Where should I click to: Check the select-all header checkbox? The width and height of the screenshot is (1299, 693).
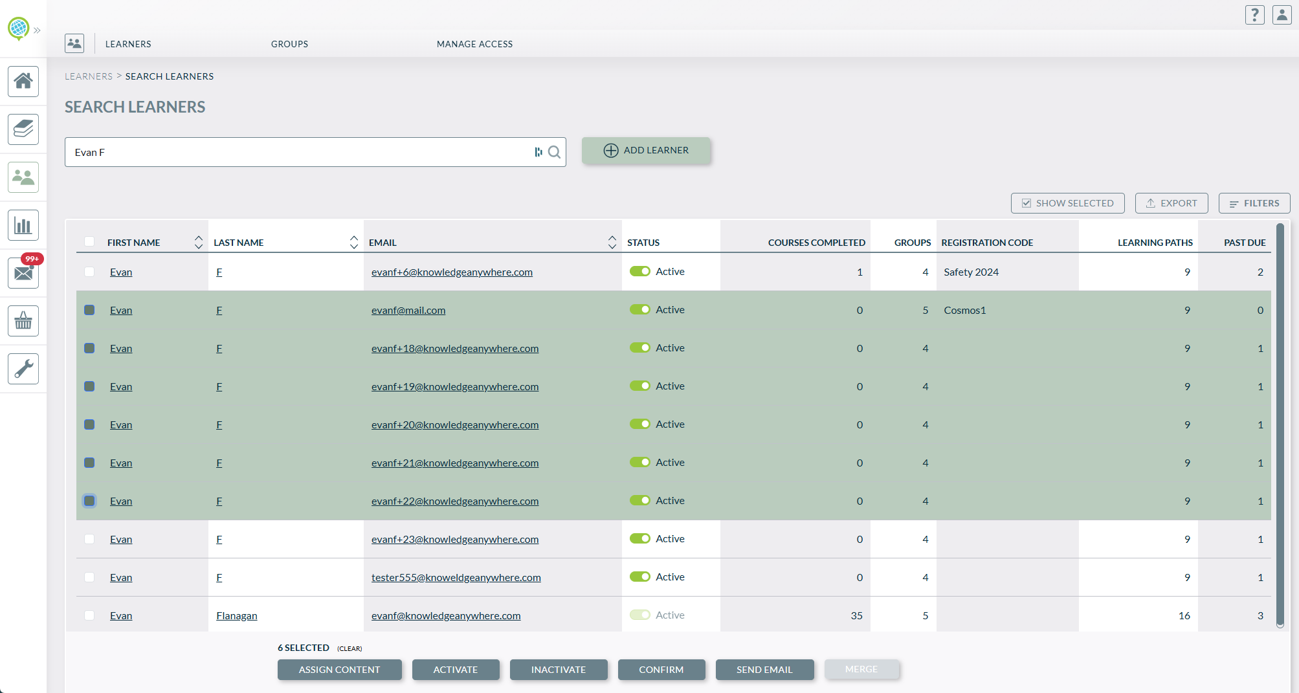click(x=89, y=242)
